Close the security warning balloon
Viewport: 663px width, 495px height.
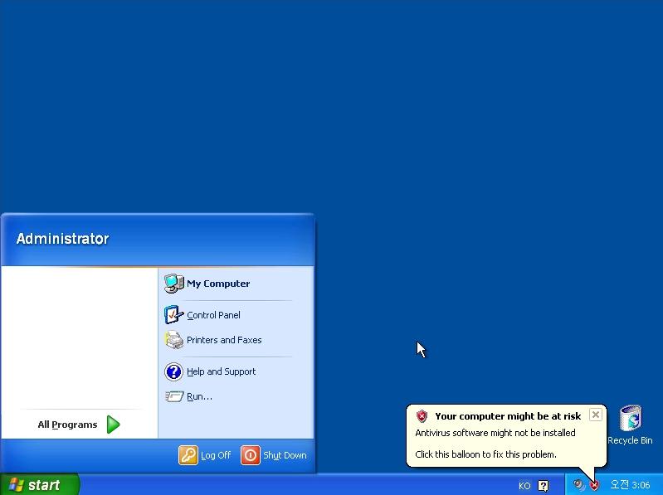tap(595, 415)
